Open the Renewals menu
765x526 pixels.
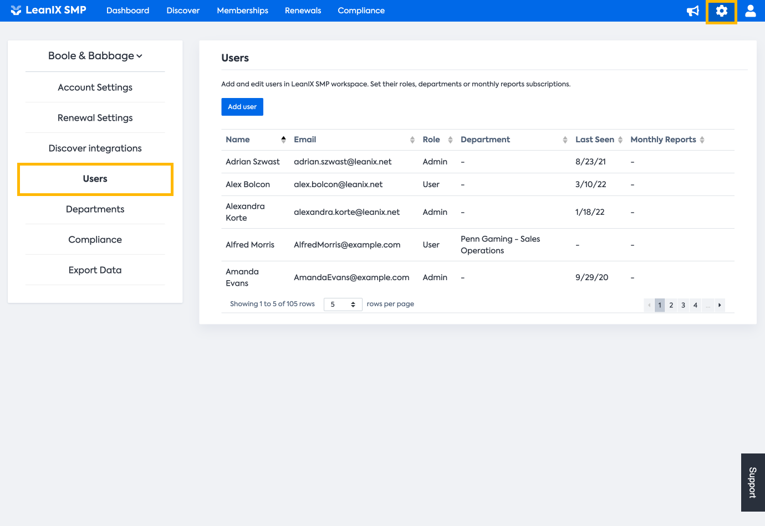[303, 11]
